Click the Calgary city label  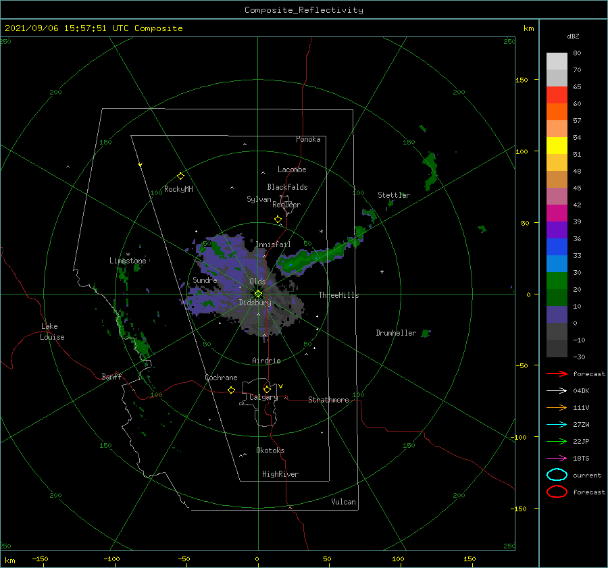point(263,397)
